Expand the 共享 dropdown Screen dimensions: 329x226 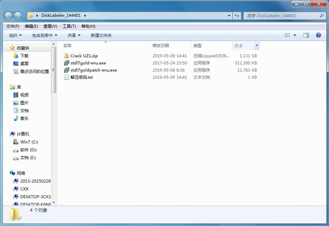[74, 35]
